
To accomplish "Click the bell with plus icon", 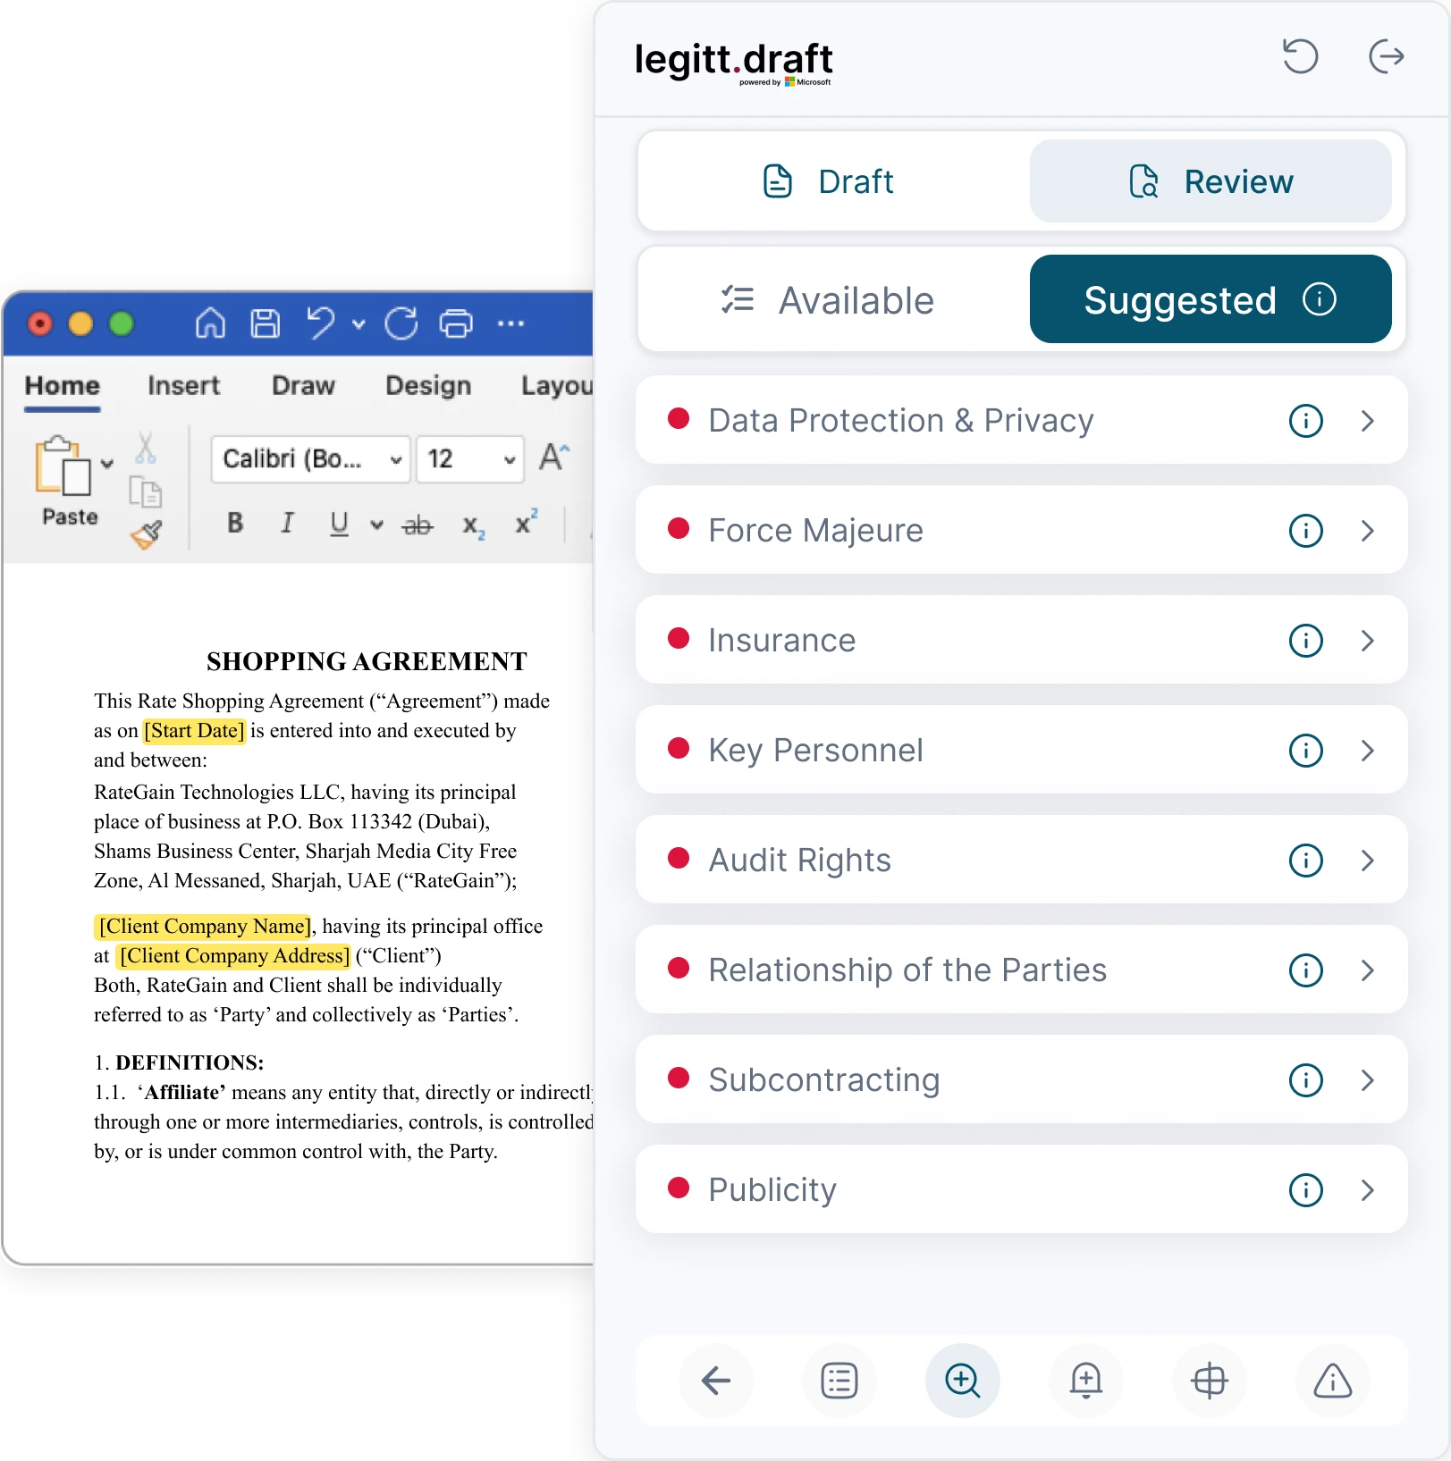I will coord(1085,1381).
